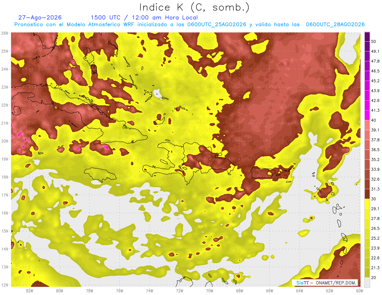
Task: Click the '26N' latitude label
Action: (5, 33)
